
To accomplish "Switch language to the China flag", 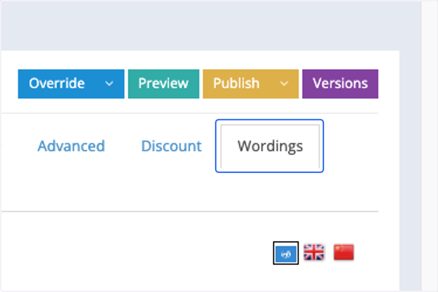I will 344,252.
